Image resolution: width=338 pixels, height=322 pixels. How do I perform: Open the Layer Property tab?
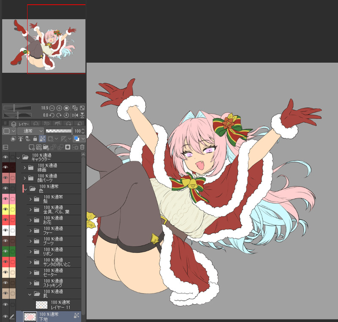(x=36, y=123)
